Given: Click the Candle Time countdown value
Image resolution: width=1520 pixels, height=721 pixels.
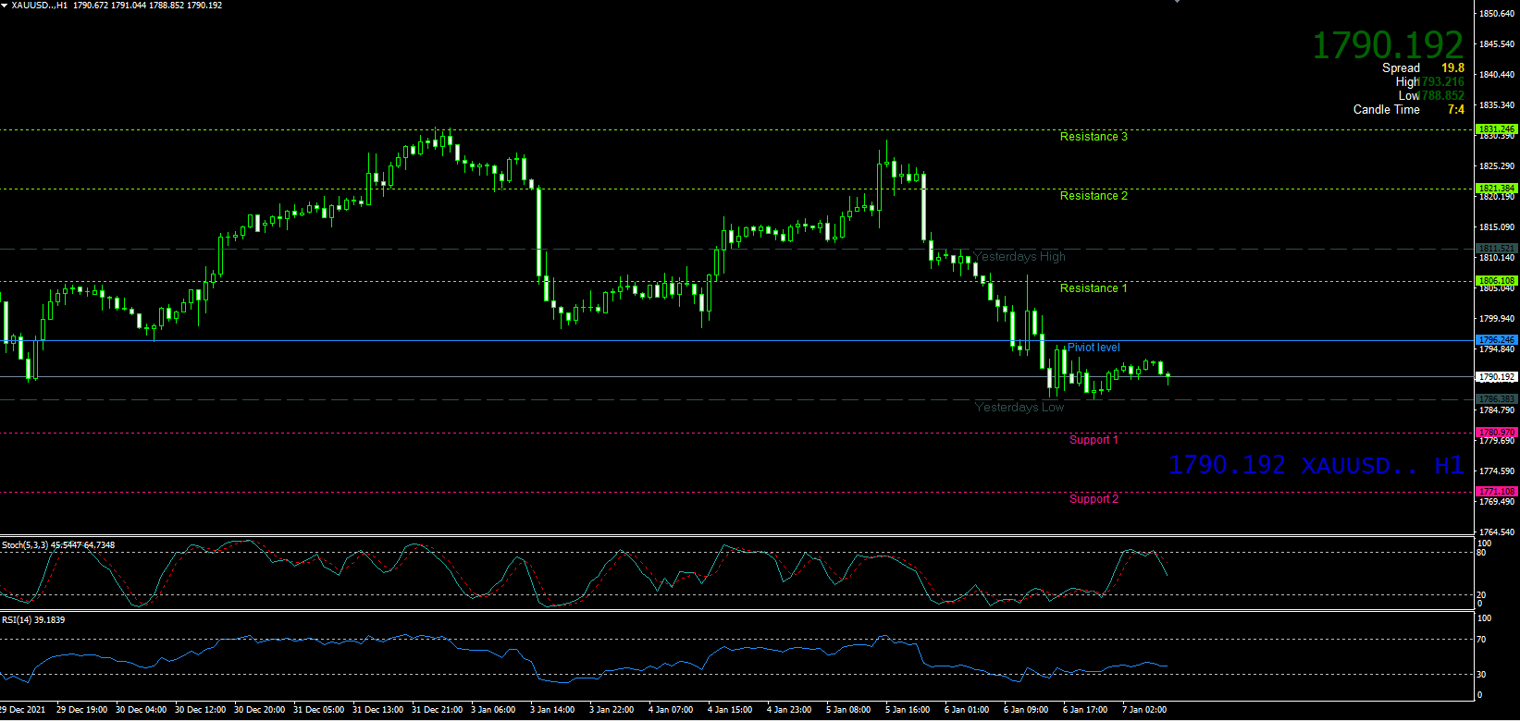Looking at the screenshot, I should click(x=1455, y=110).
